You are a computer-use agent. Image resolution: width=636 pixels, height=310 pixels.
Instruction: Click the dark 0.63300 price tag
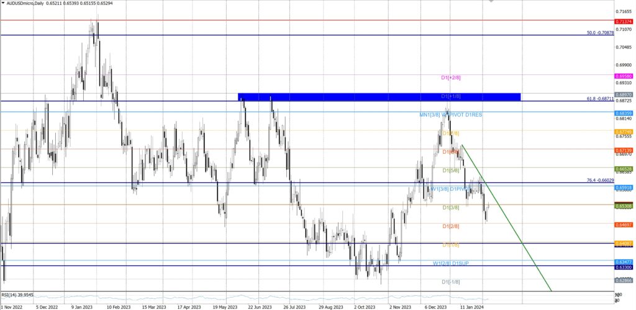pos(623,267)
